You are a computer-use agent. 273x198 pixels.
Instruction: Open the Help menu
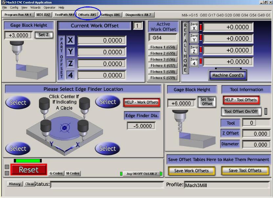[x=61, y=8]
